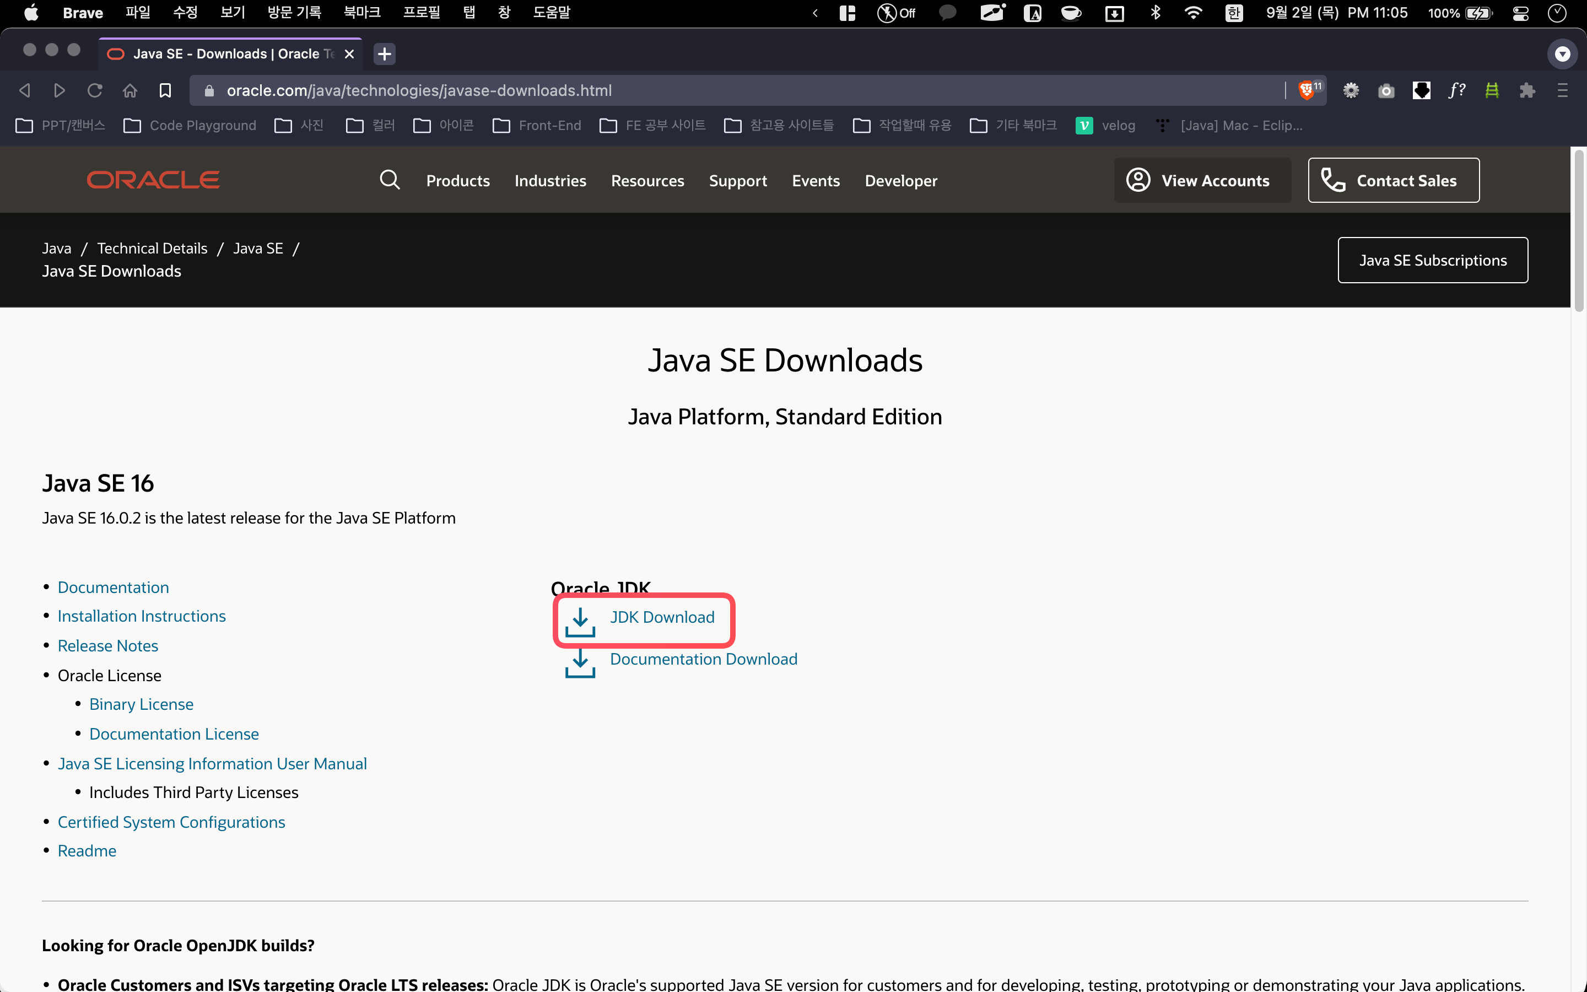Click the site lock icon in address bar
This screenshot has height=992, width=1587.
pyautogui.click(x=209, y=90)
